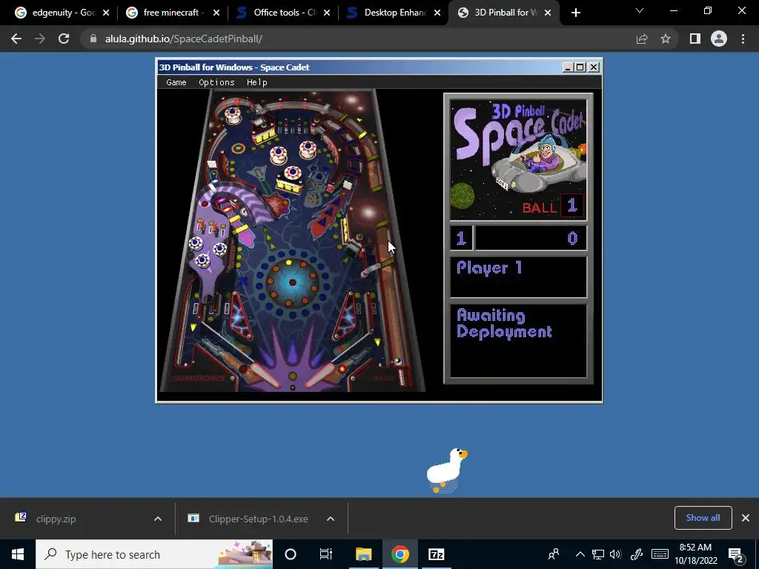Open the People icon in the taskbar
Viewport: 759px width, 569px height.
click(x=554, y=554)
